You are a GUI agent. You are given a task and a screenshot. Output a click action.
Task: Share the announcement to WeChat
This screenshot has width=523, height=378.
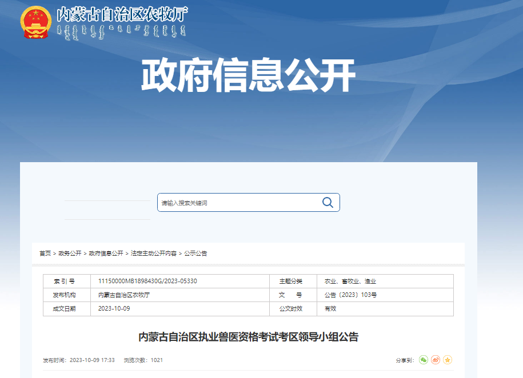pos(423,360)
